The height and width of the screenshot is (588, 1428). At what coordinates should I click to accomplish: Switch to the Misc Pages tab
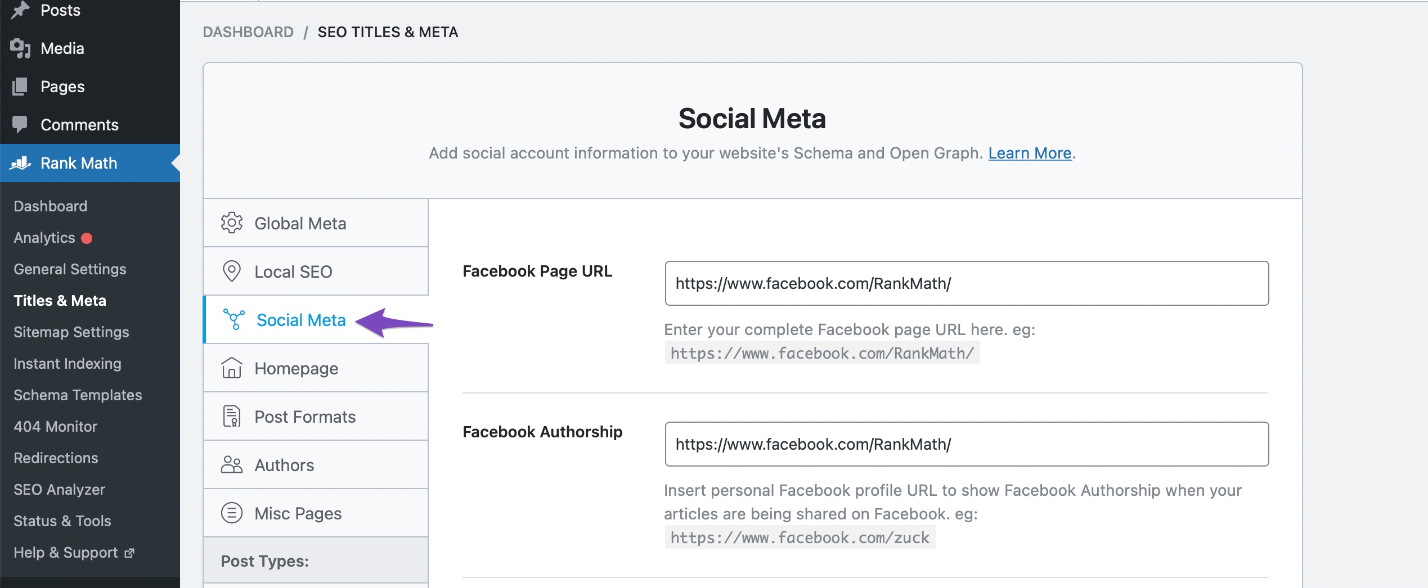316,513
